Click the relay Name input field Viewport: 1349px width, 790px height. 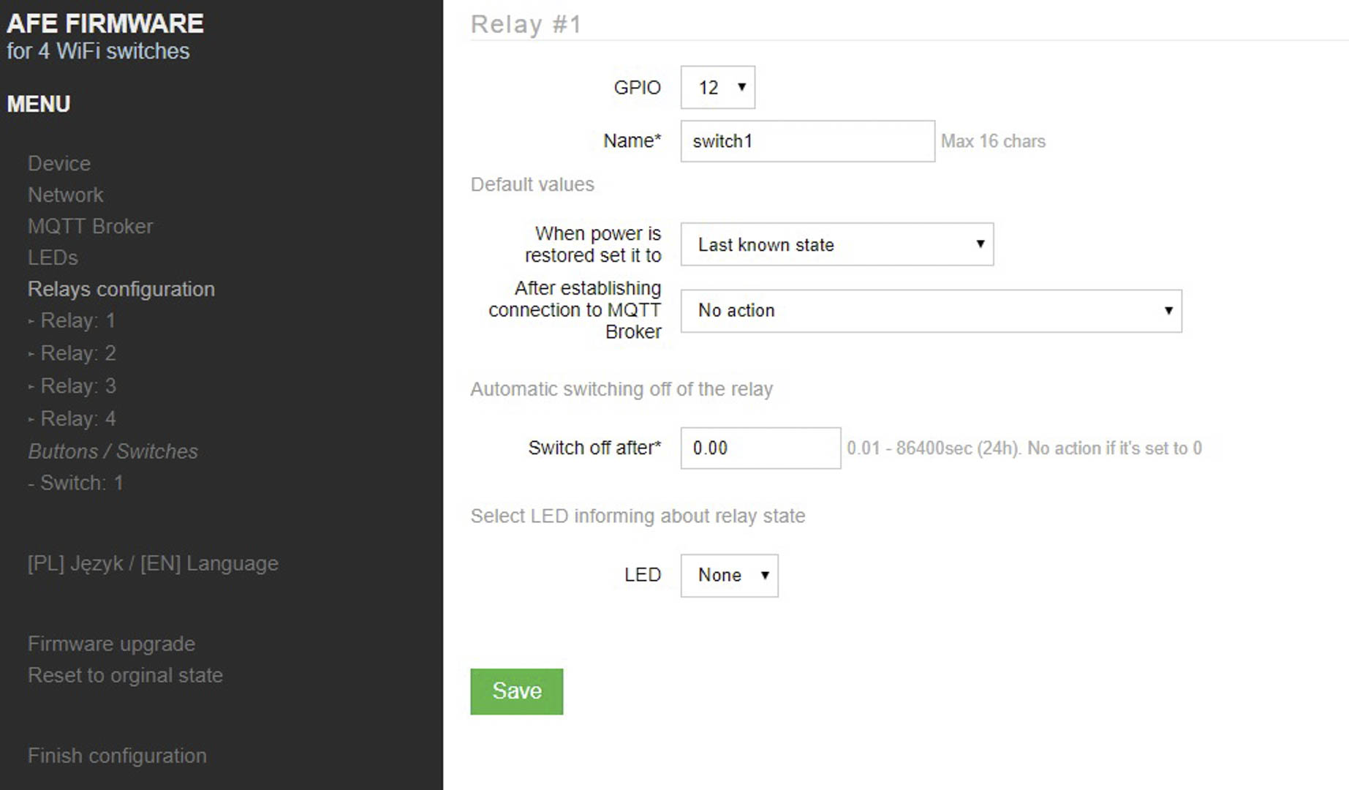[x=807, y=141]
